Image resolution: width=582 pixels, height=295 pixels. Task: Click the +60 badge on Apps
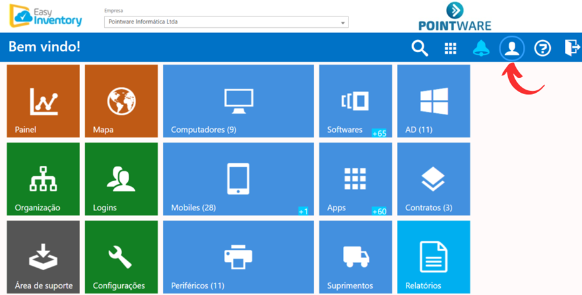pyautogui.click(x=379, y=211)
